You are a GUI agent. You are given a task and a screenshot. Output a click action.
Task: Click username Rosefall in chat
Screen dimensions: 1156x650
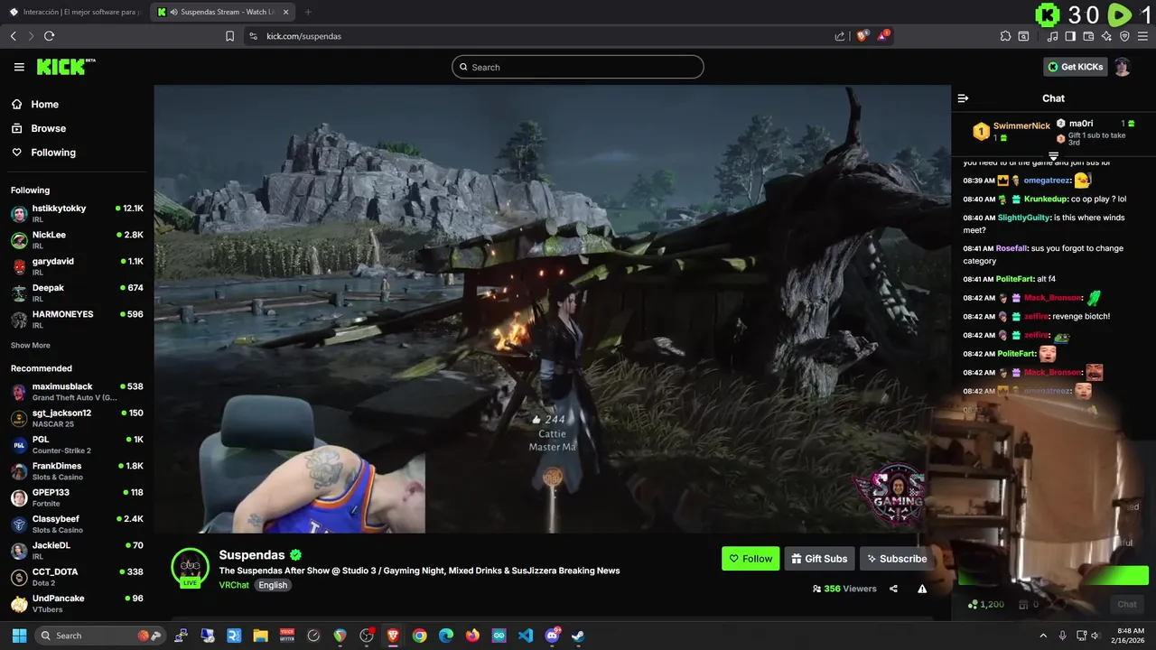[x=1011, y=248]
